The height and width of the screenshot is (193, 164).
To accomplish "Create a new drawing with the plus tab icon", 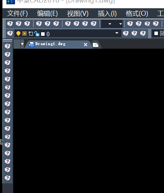I will click(95, 45).
